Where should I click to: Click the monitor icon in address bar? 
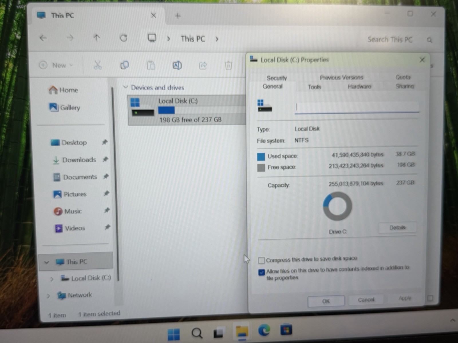[x=152, y=38]
